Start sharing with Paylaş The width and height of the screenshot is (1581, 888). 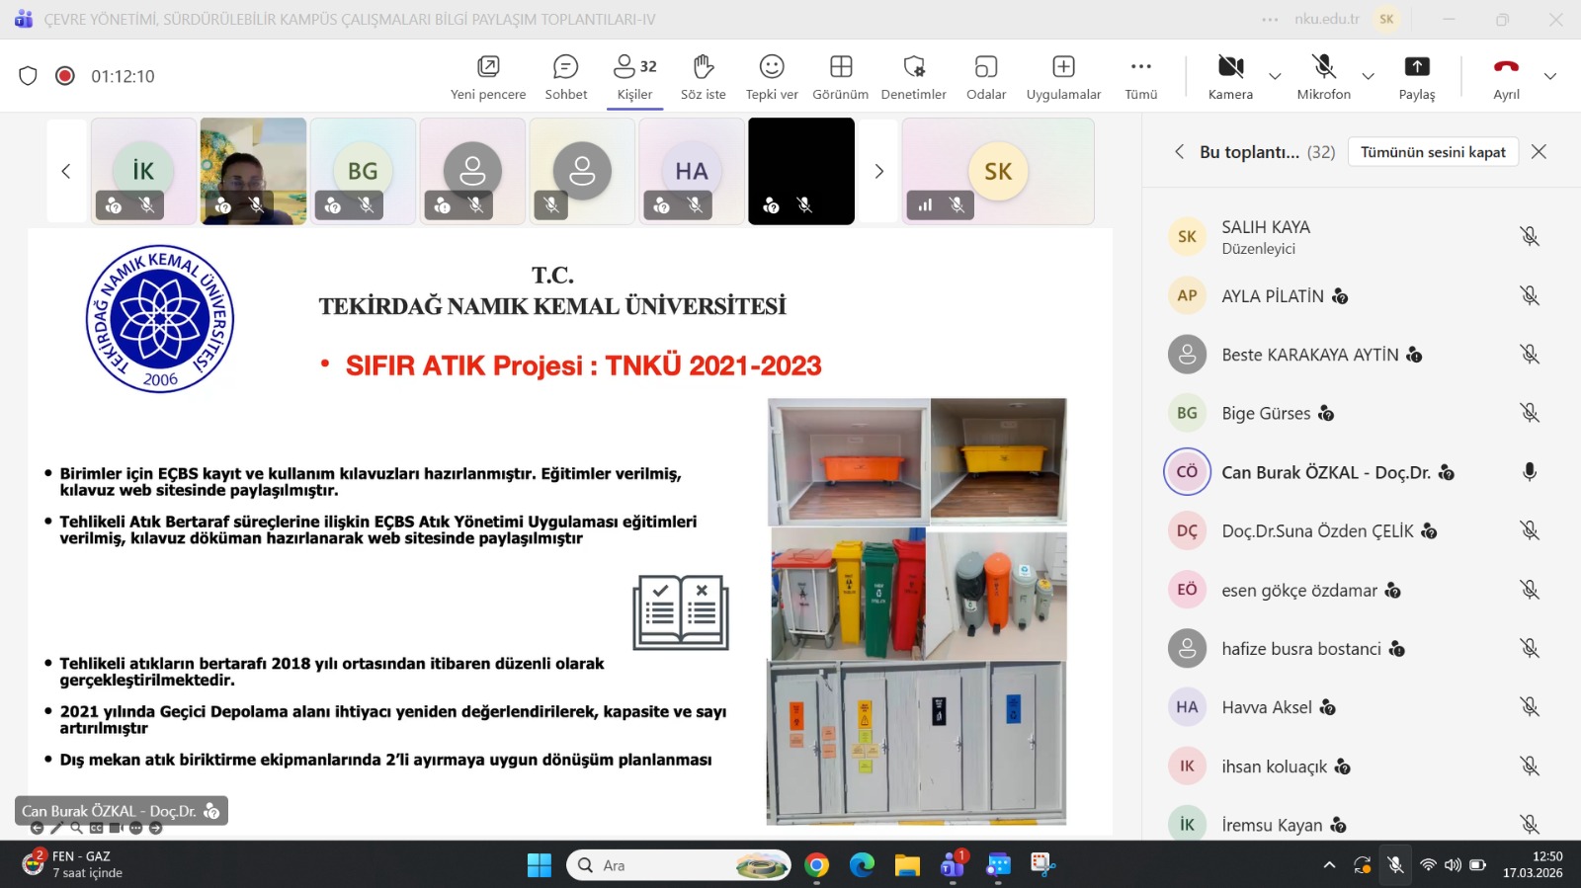tap(1417, 77)
